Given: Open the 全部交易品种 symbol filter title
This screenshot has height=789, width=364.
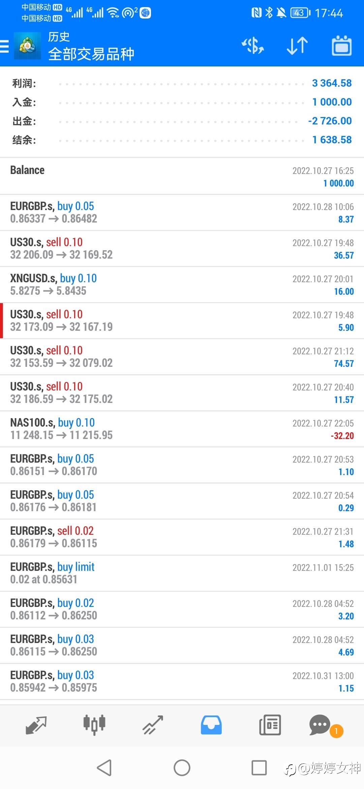Looking at the screenshot, I should 91,54.
